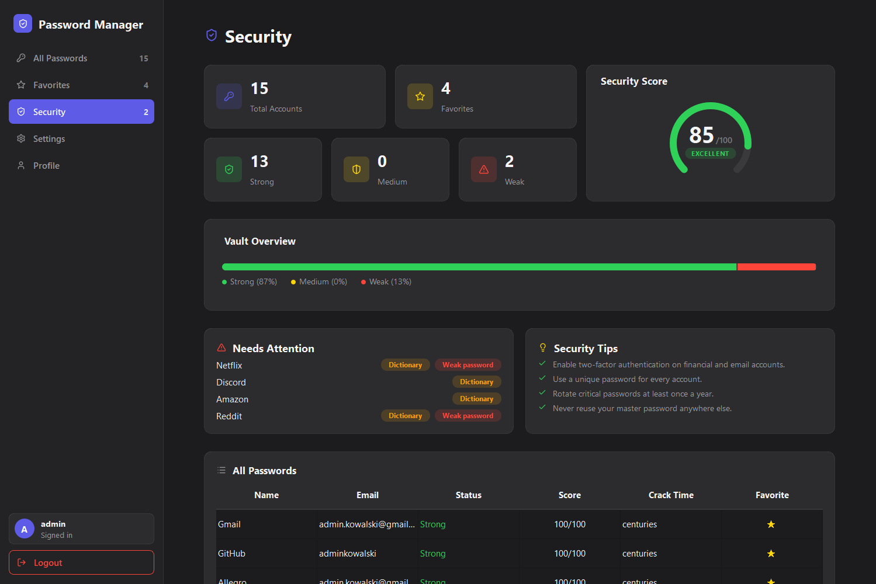This screenshot has width=876, height=584.
Task: Click the admin Signed in user card
Action: tap(81, 529)
